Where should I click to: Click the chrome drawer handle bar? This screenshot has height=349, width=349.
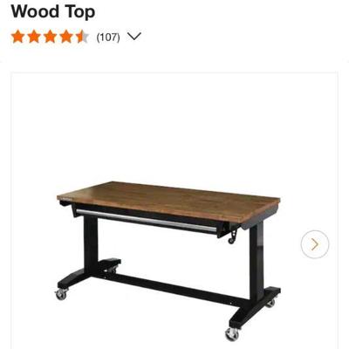point(147,221)
